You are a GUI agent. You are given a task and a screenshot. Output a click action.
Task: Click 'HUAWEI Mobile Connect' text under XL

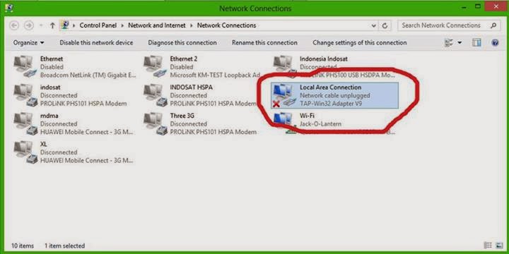click(x=86, y=160)
